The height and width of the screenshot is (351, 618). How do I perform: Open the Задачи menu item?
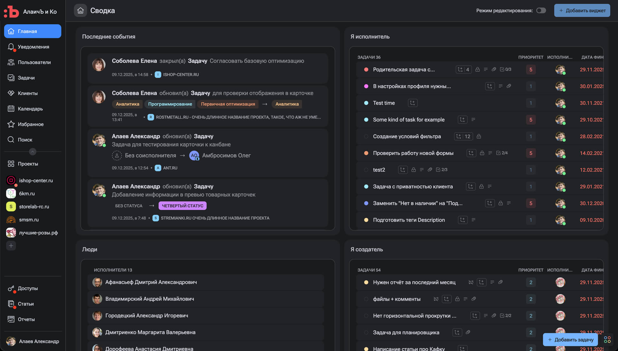[x=26, y=78]
